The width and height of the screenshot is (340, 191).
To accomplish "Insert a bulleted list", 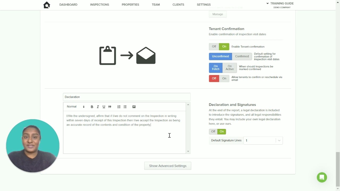I will pos(125,107).
